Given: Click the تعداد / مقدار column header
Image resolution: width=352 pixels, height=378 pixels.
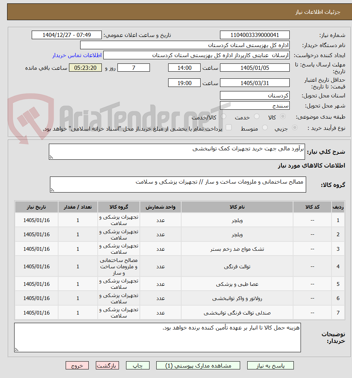Looking at the screenshot, I should [x=78, y=207].
